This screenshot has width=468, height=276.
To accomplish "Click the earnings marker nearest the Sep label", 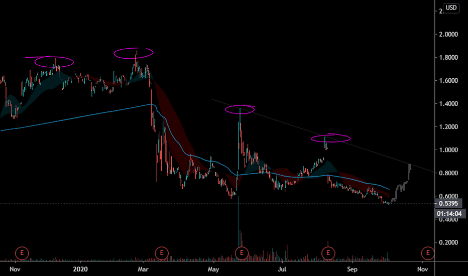I will tap(328, 253).
